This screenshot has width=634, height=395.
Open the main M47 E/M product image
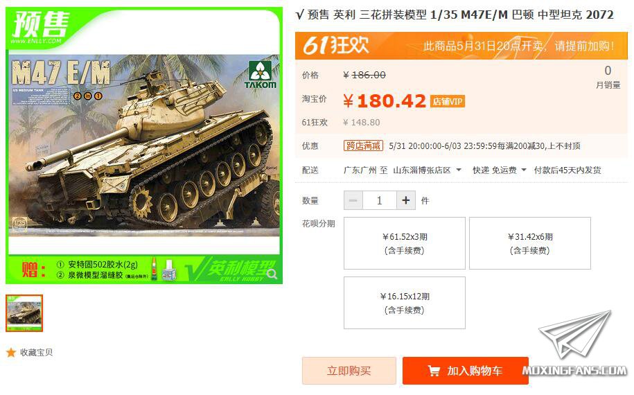144,146
